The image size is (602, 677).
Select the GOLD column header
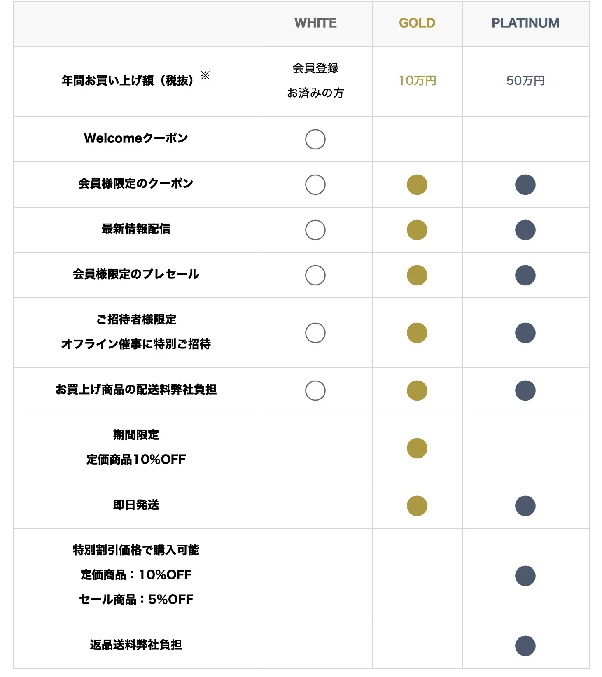point(417,23)
